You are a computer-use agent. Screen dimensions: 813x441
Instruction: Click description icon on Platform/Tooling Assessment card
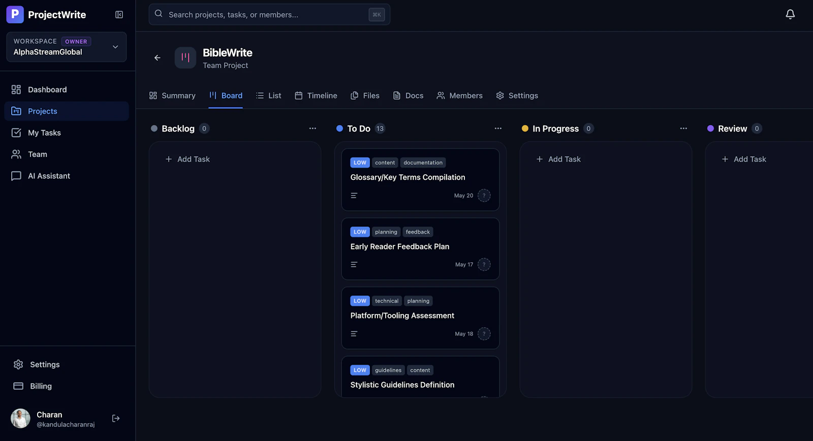coord(354,334)
